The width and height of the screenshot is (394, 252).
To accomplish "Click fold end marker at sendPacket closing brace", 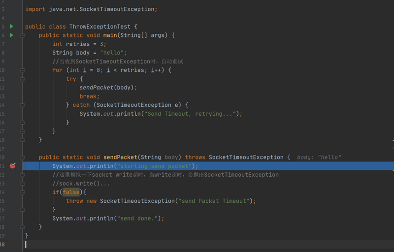I will click(22, 227).
